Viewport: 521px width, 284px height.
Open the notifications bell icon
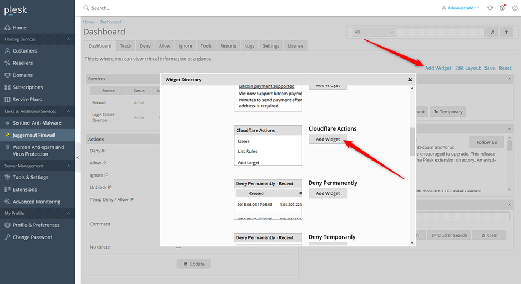(490, 8)
